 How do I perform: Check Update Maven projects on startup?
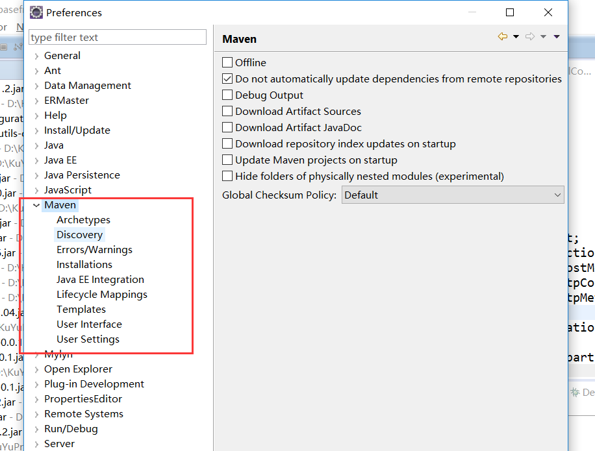227,160
